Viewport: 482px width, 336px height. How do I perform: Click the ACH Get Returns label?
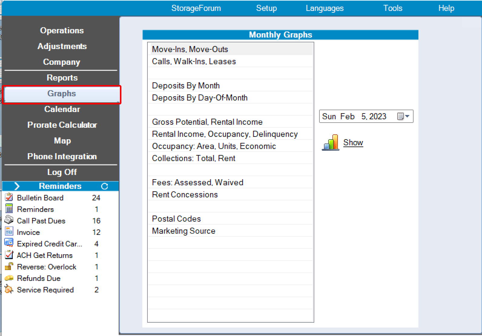pos(45,255)
